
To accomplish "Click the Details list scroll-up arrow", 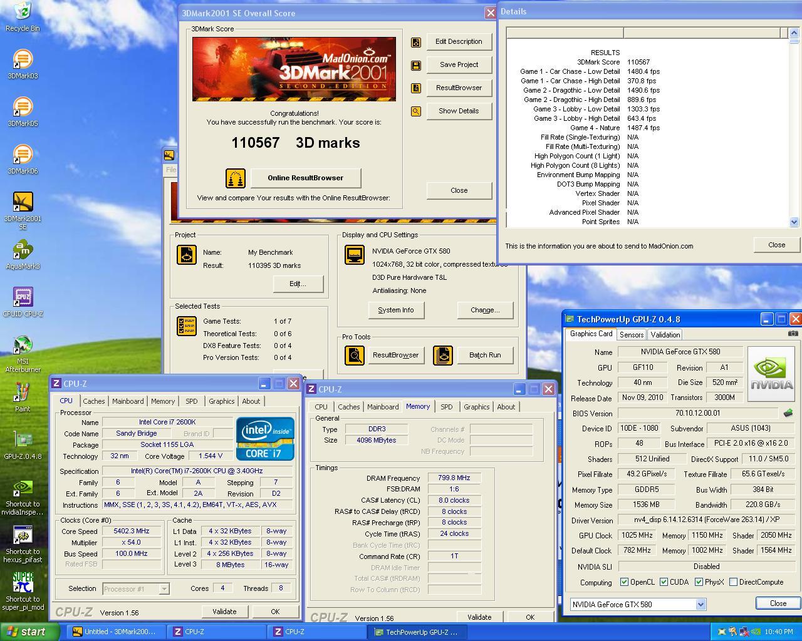I will coord(794,32).
